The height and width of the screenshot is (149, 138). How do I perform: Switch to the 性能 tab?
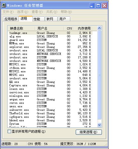[x=39, y=19]
